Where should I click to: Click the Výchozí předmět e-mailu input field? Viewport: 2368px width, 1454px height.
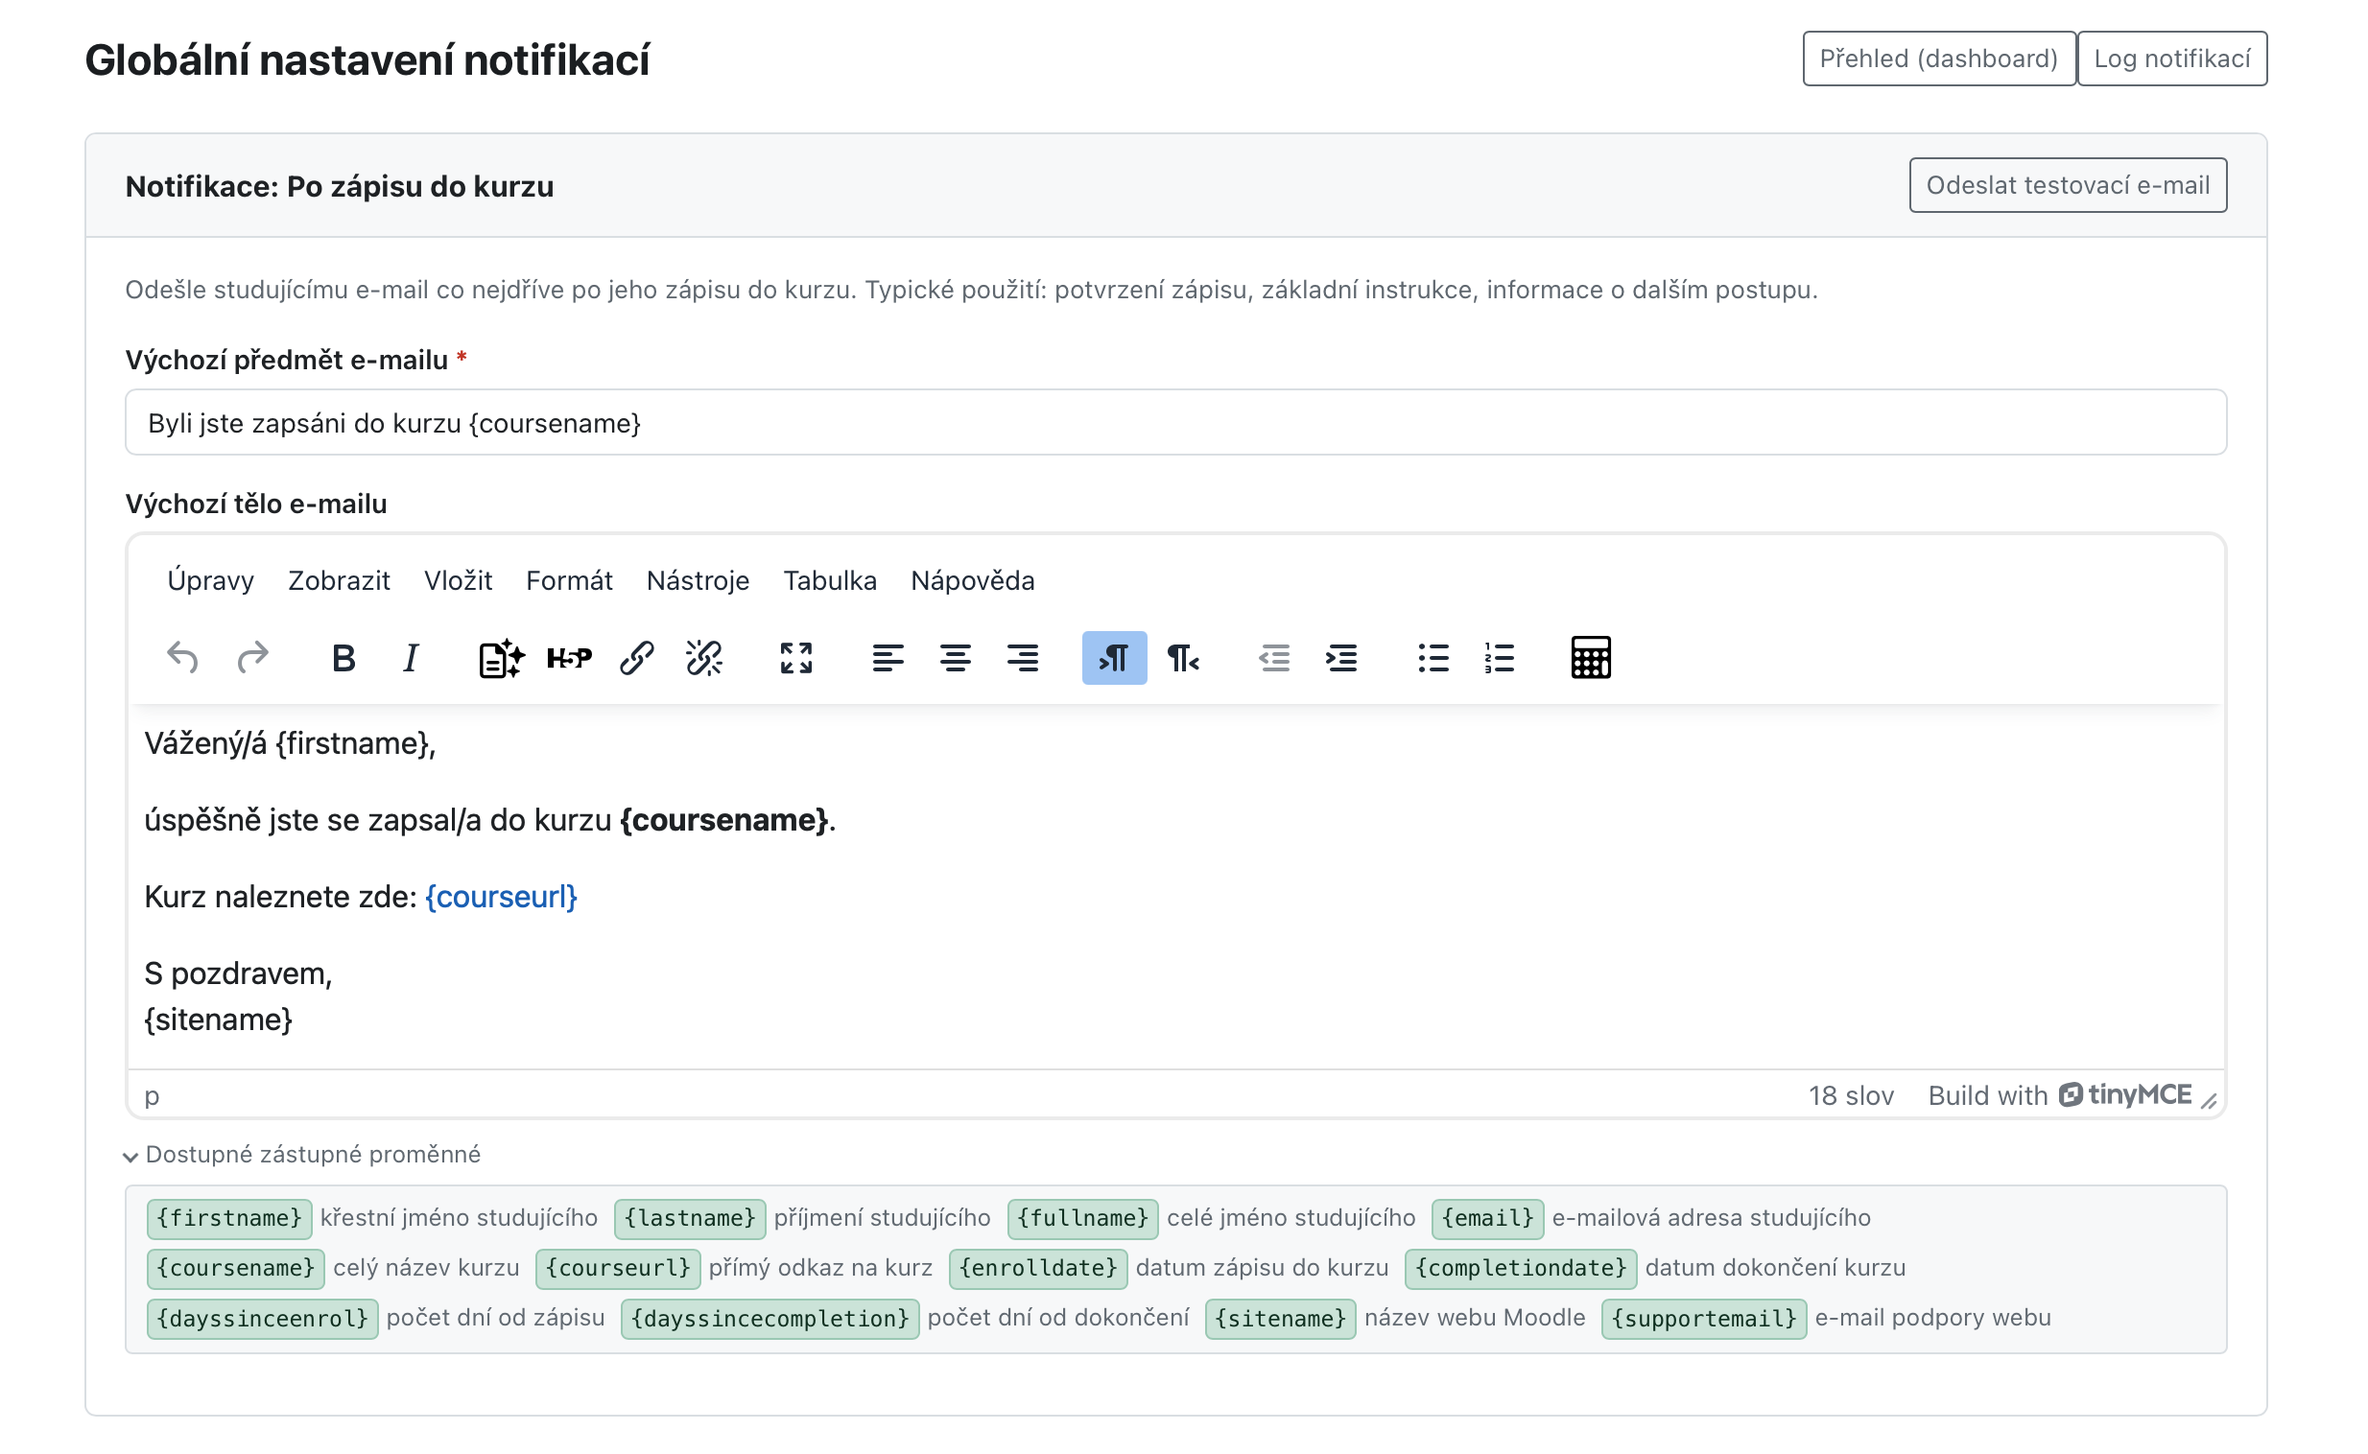(1175, 423)
